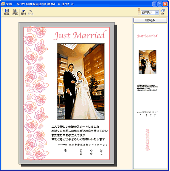Click the 取消 redo icon
Screen dimensions: 170x171
click(31, 13)
